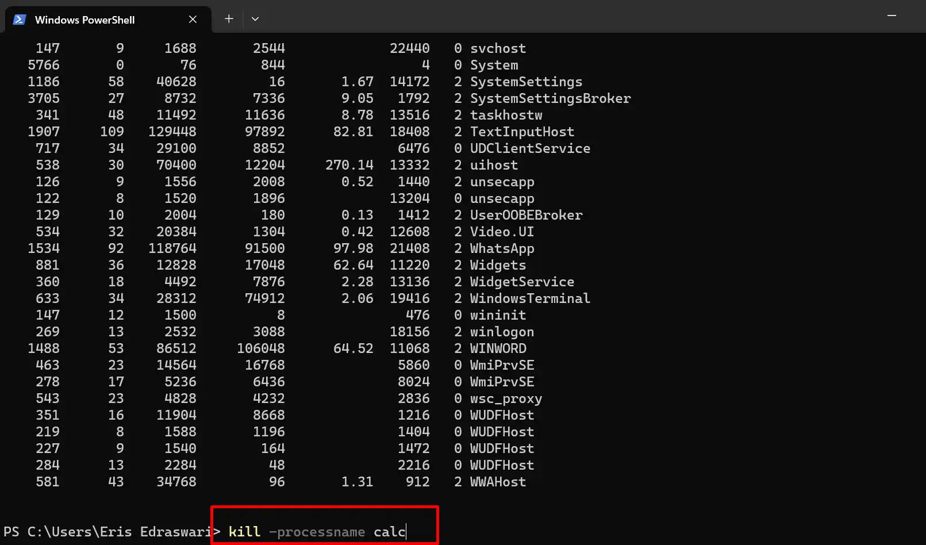
Task: Click unsecapp with ID 1440
Action: (502, 182)
